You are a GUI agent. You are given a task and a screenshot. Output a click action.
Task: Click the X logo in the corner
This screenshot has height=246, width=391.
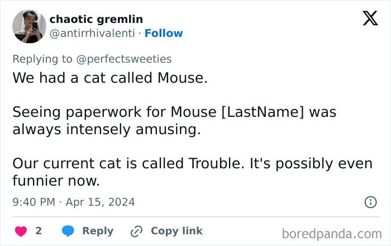pos(370,19)
